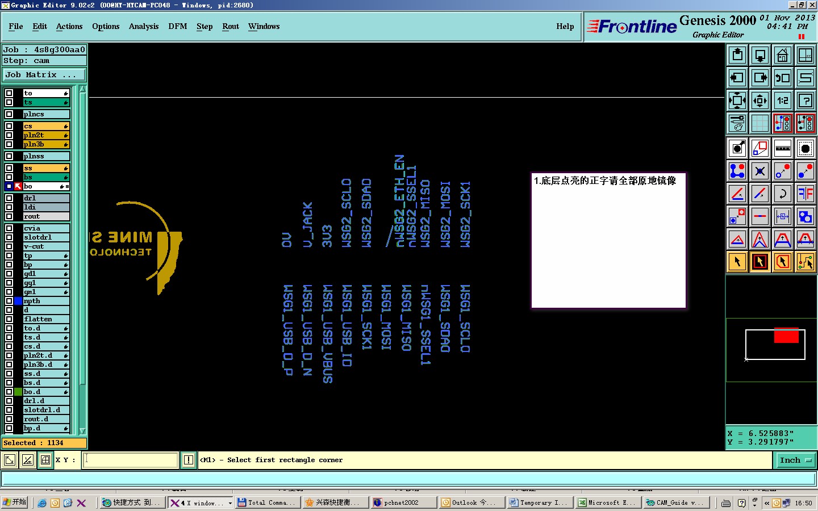Toggle checkbox for layer ts
This screenshot has width=818, height=511.
tap(9, 102)
